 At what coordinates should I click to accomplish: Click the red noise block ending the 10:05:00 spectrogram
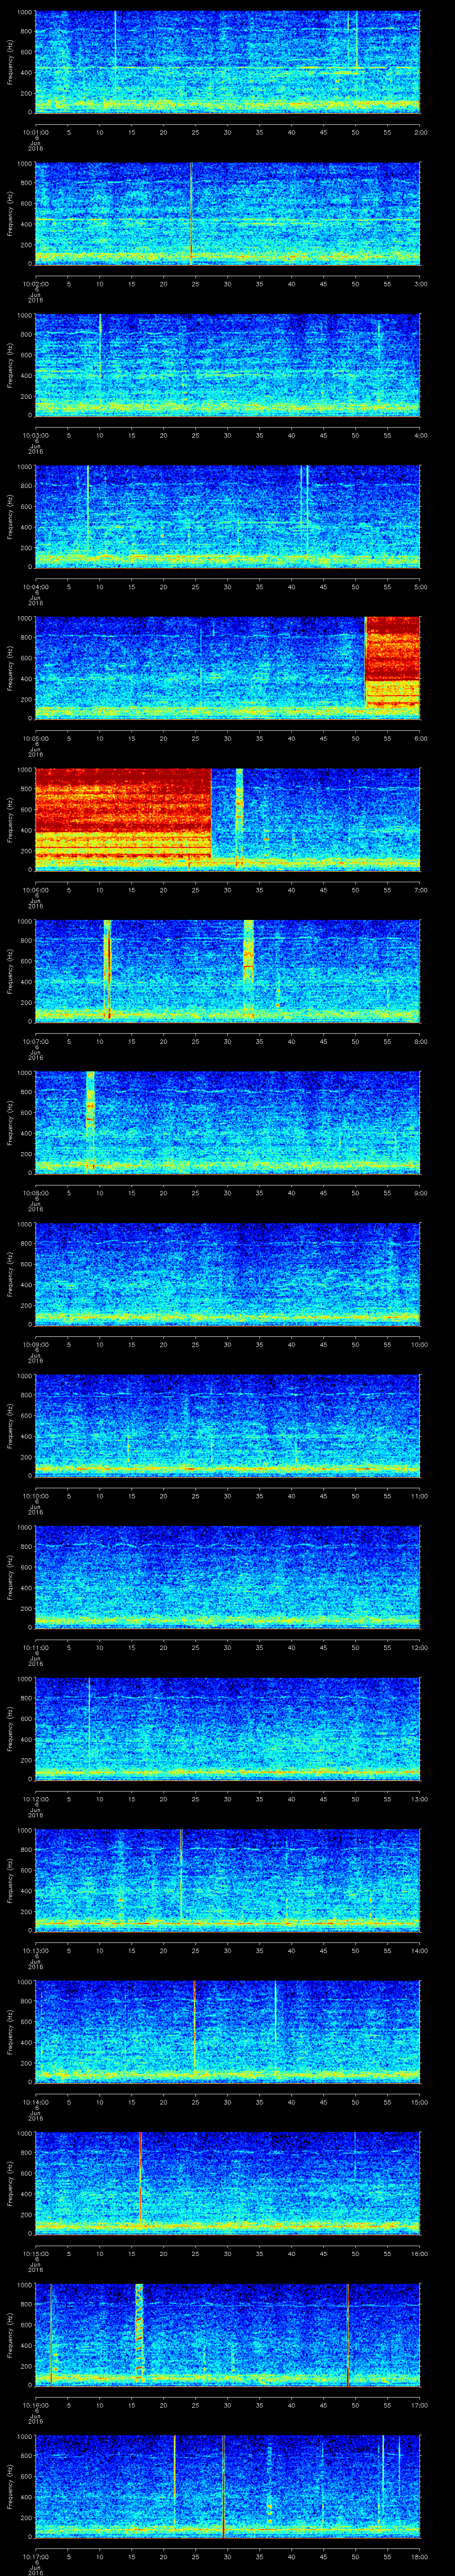coord(392,663)
